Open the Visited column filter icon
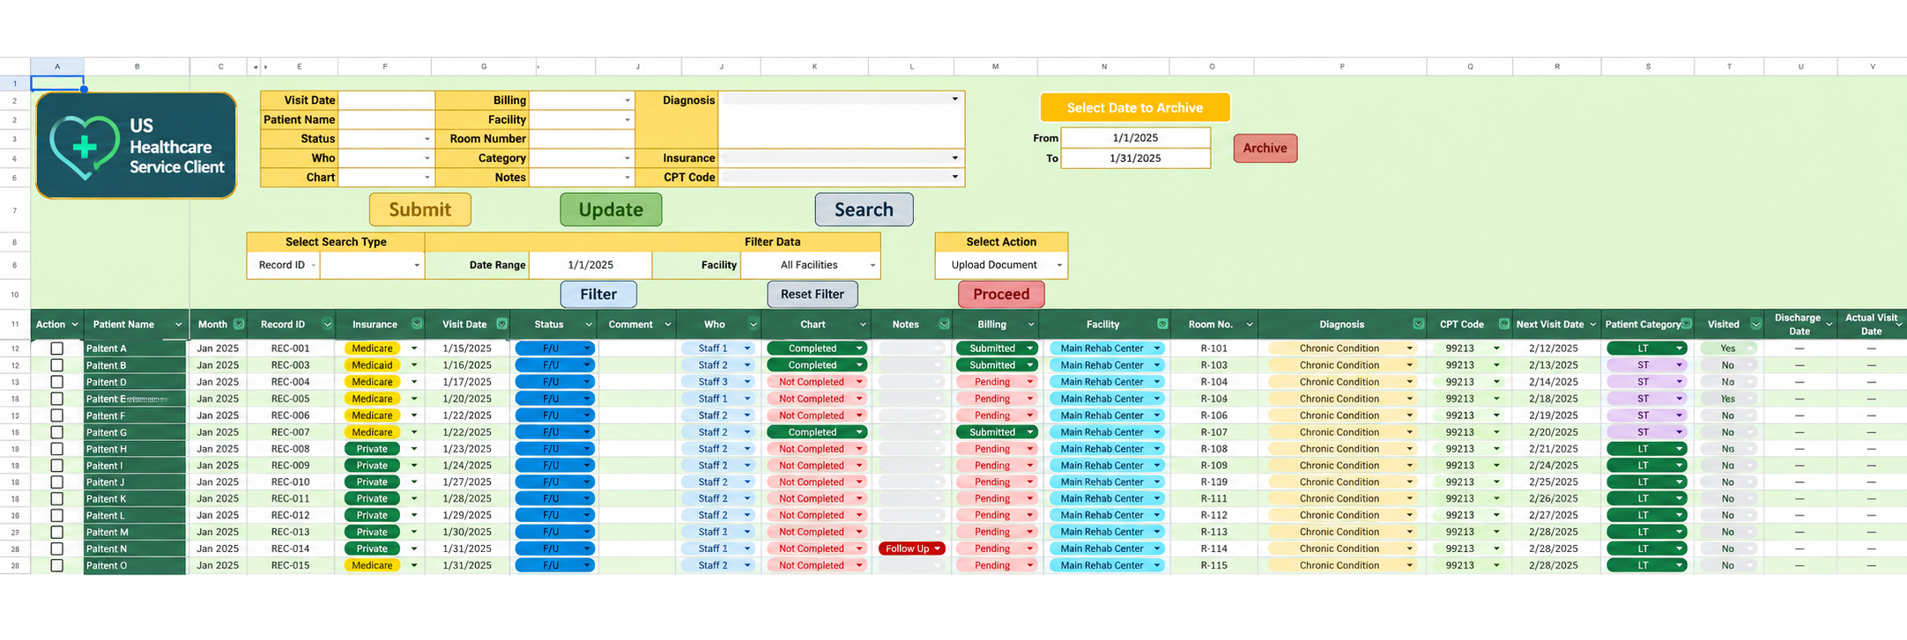 coord(1755,324)
